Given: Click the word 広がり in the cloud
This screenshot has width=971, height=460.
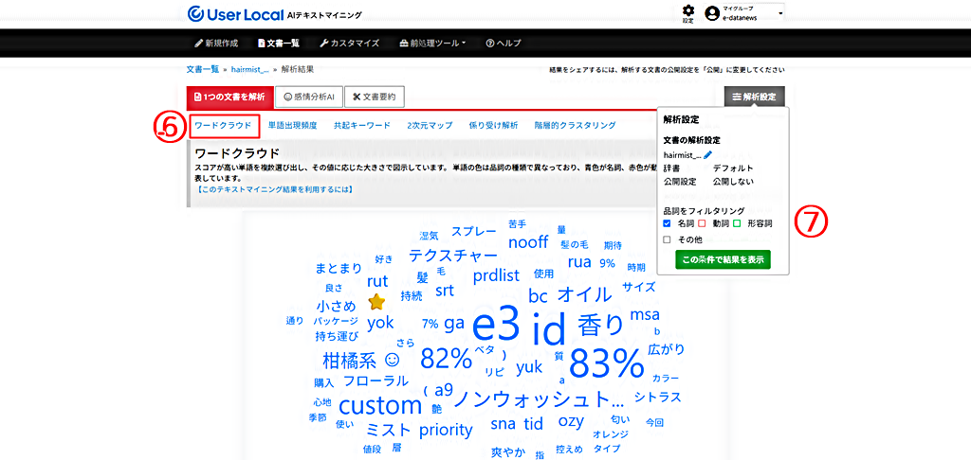Looking at the screenshot, I should (667, 349).
